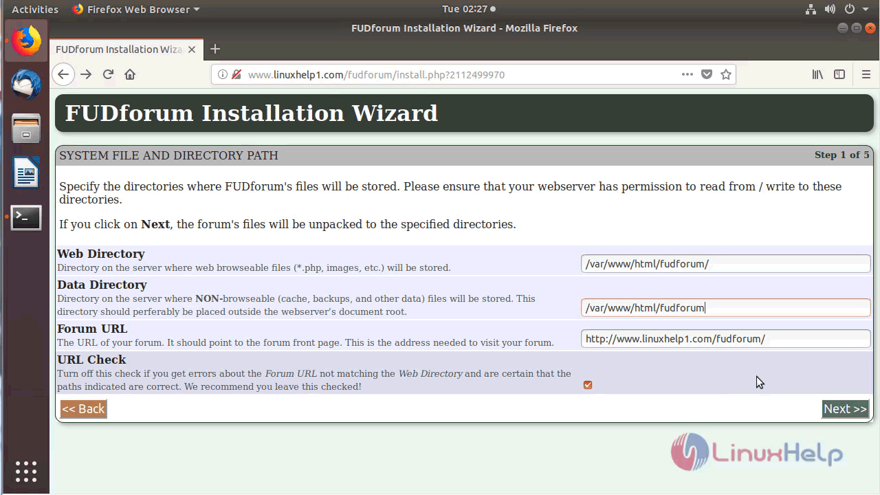Viewport: 880px width, 495px height.
Task: Click the 'FUDforum Installation Wizard' page heading
Action: (x=252, y=113)
